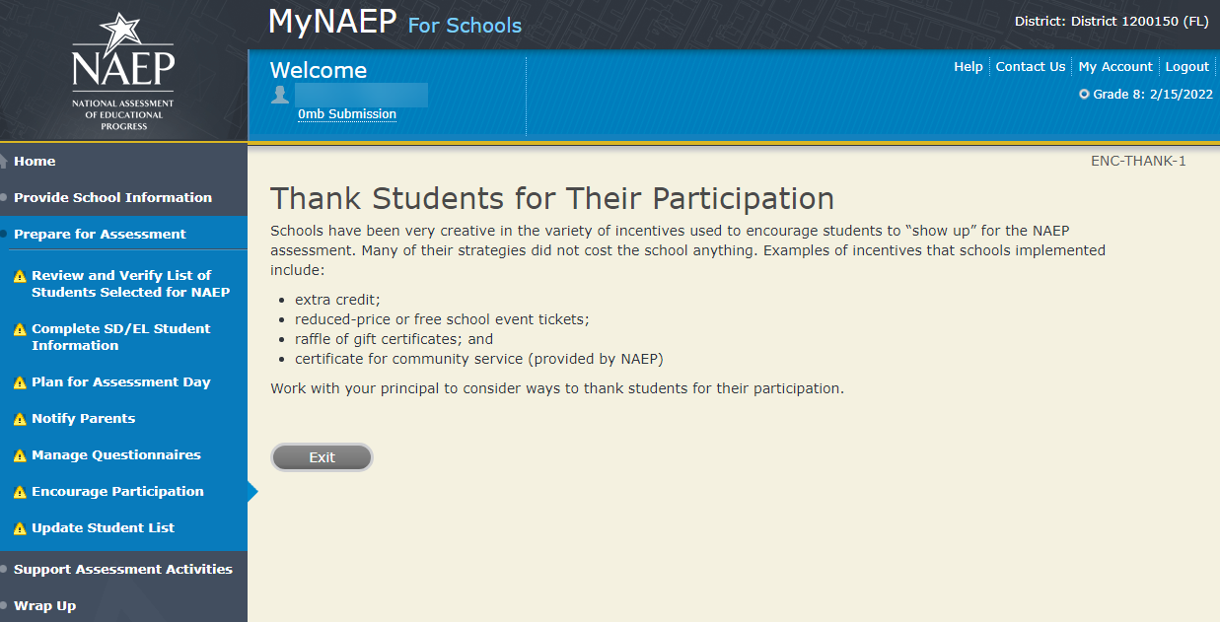Go to My Account
The width and height of the screenshot is (1220, 622).
click(1114, 67)
